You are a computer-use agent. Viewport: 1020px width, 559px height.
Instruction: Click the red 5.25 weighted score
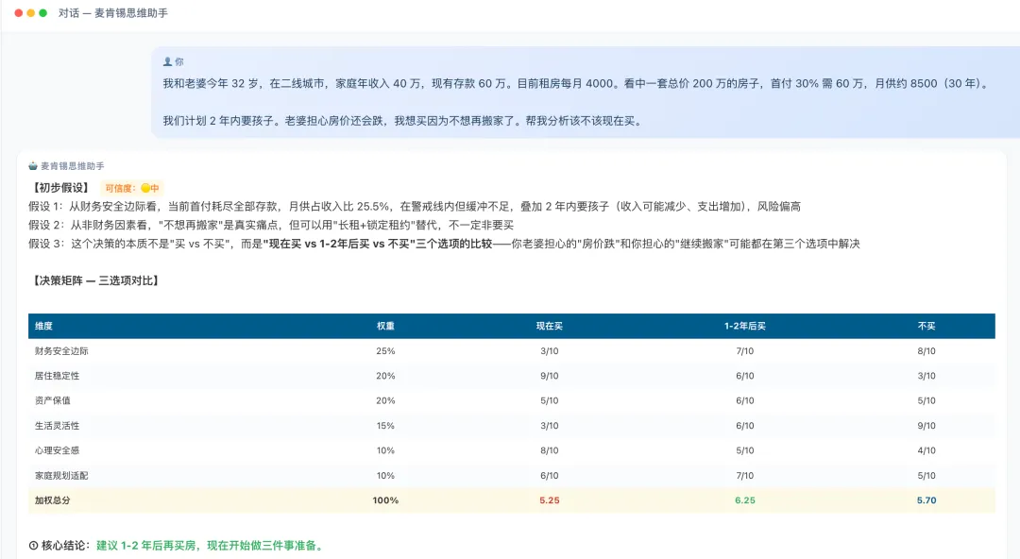[x=550, y=500]
